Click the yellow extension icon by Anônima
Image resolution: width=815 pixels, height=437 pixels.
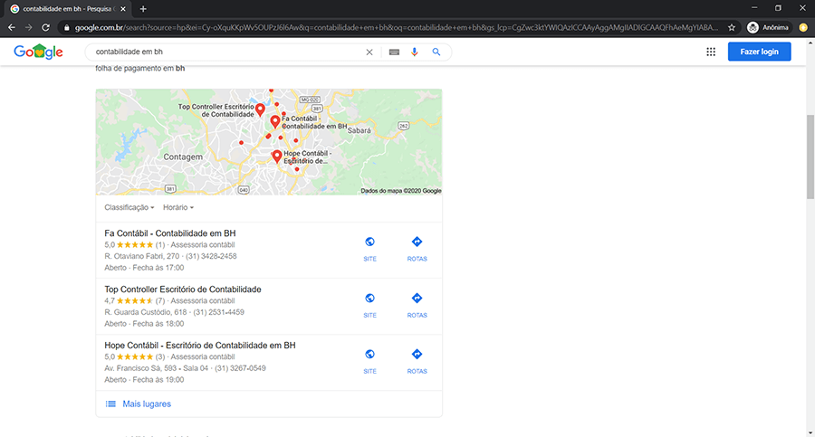point(803,27)
